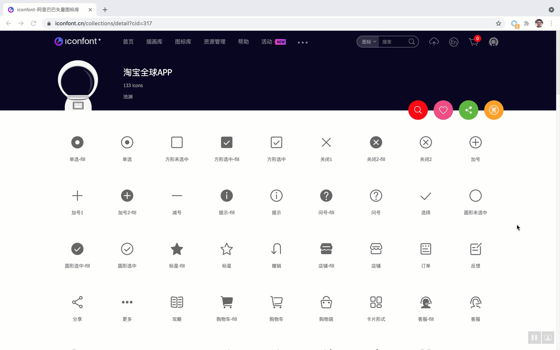Open the 帮助 nav item
This screenshot has height=350, width=560.
point(243,42)
